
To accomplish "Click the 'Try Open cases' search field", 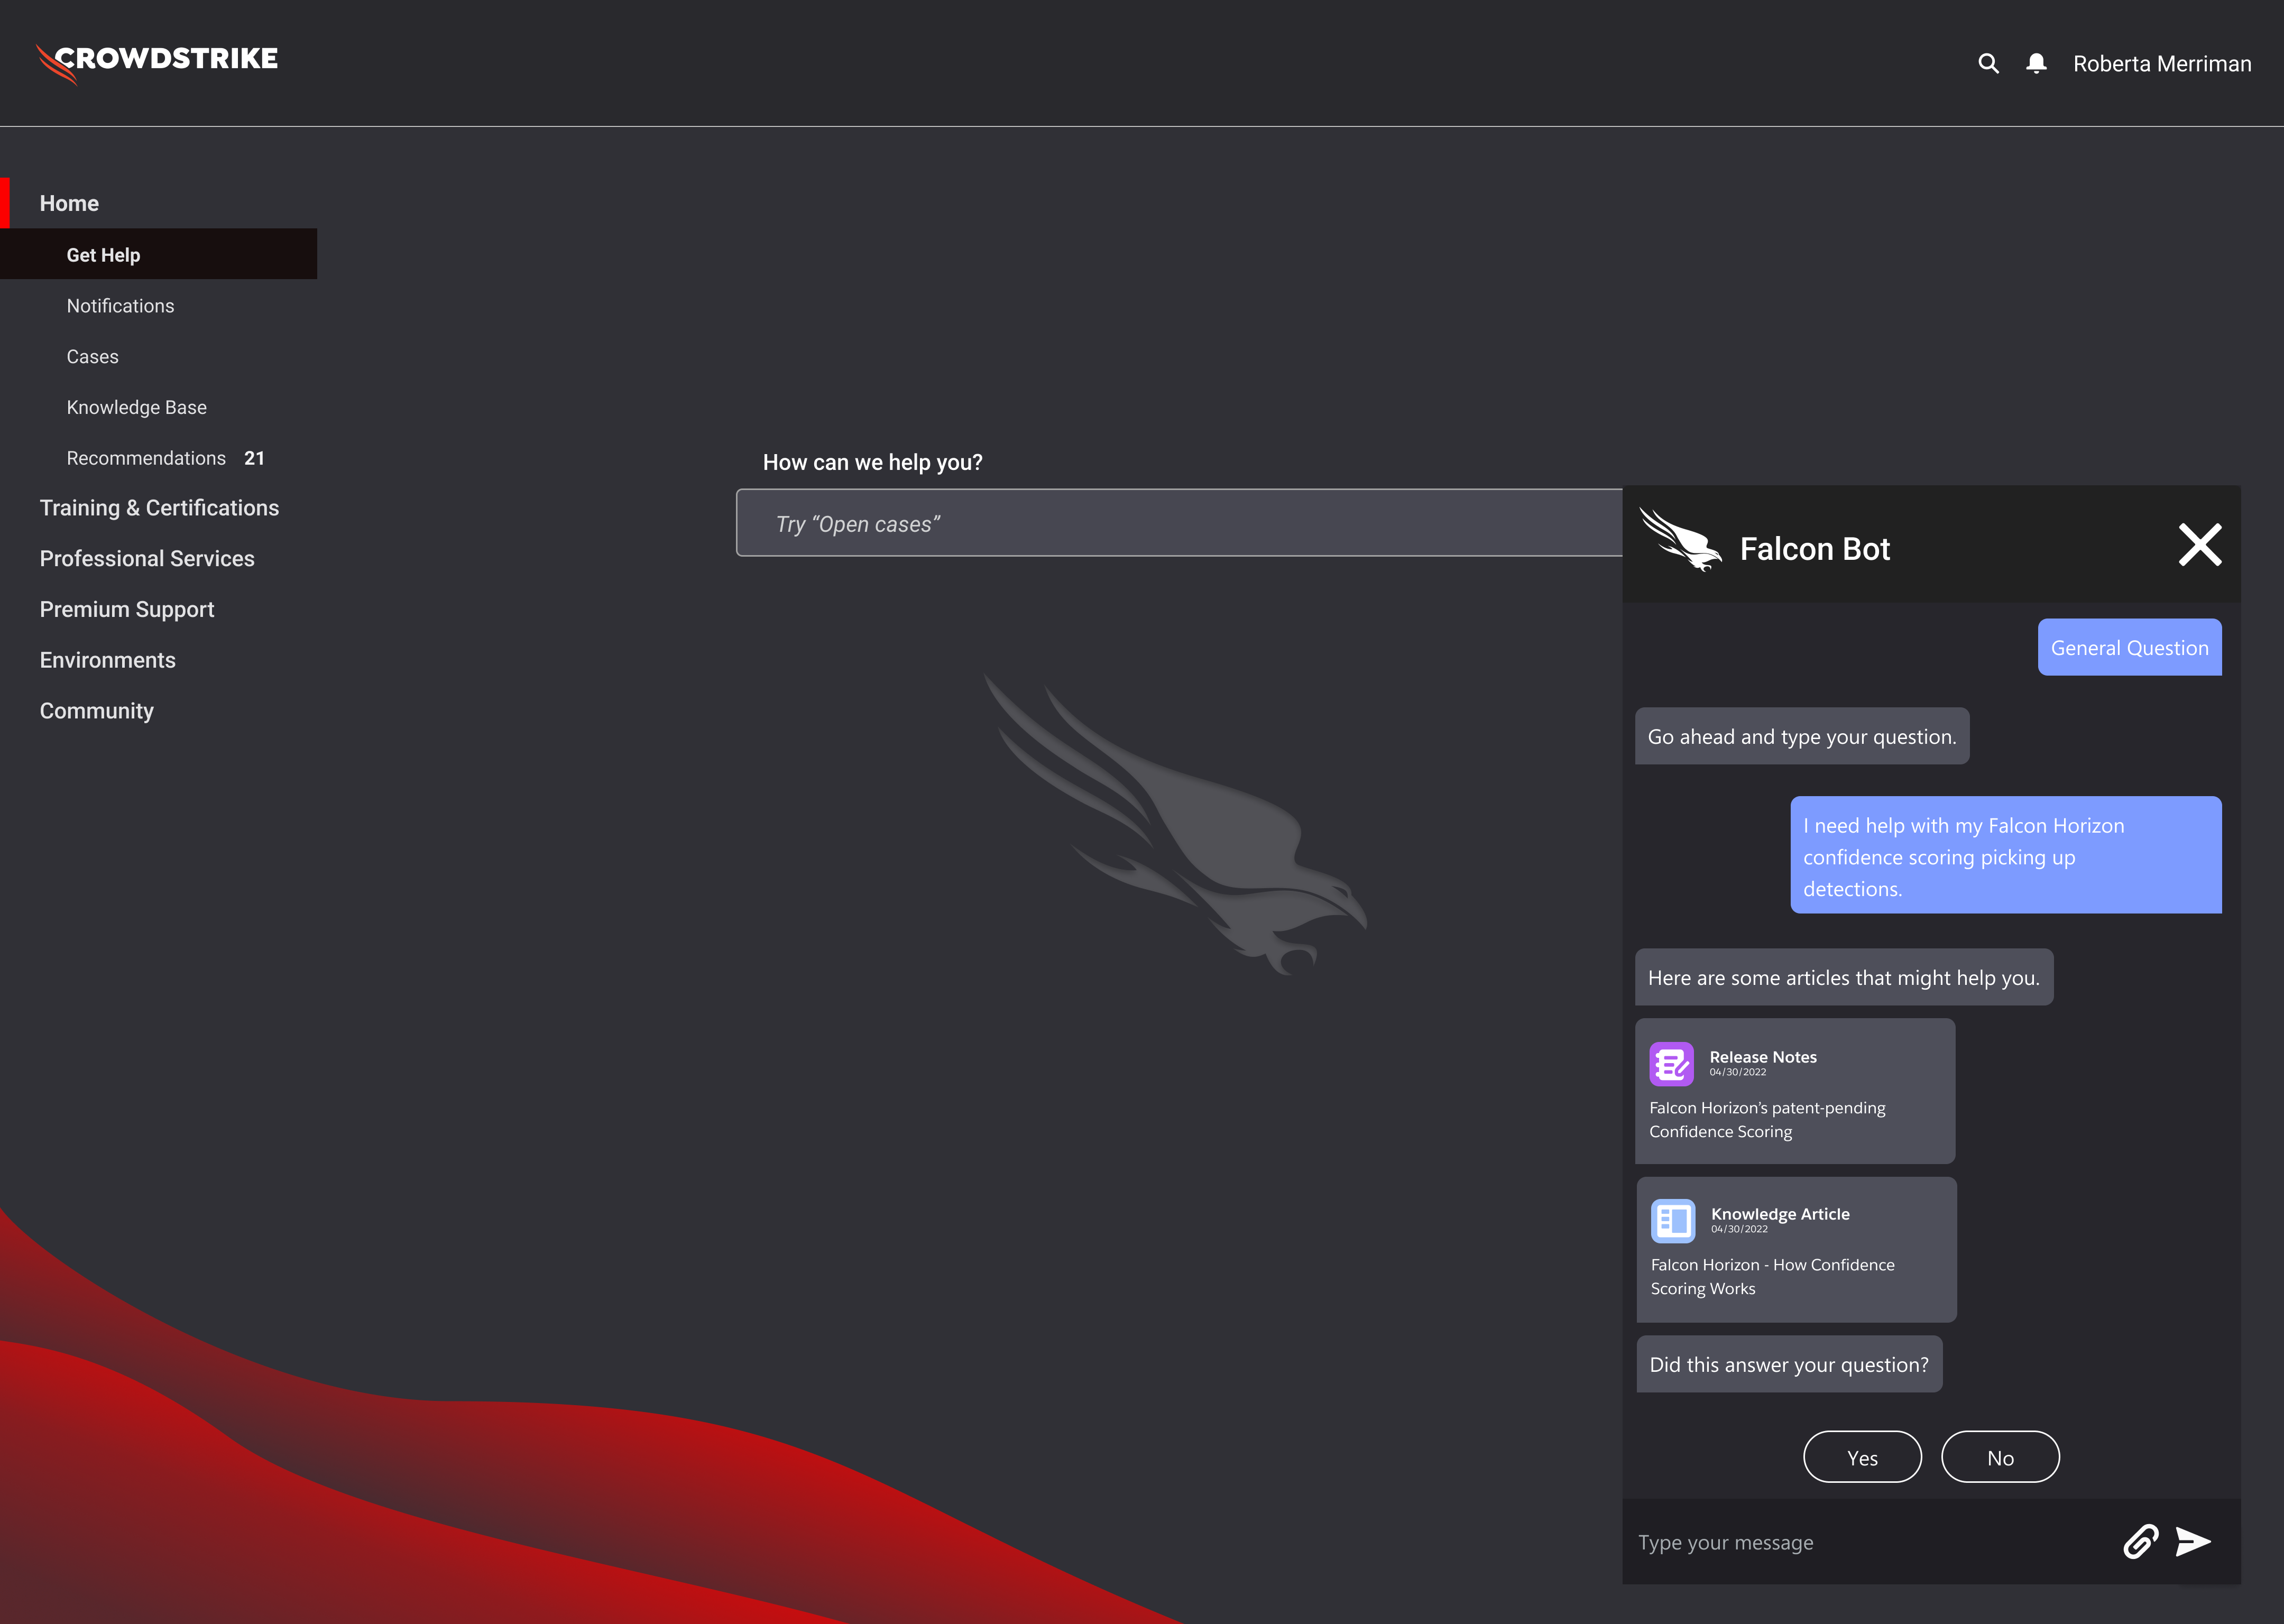I will coord(1179,523).
